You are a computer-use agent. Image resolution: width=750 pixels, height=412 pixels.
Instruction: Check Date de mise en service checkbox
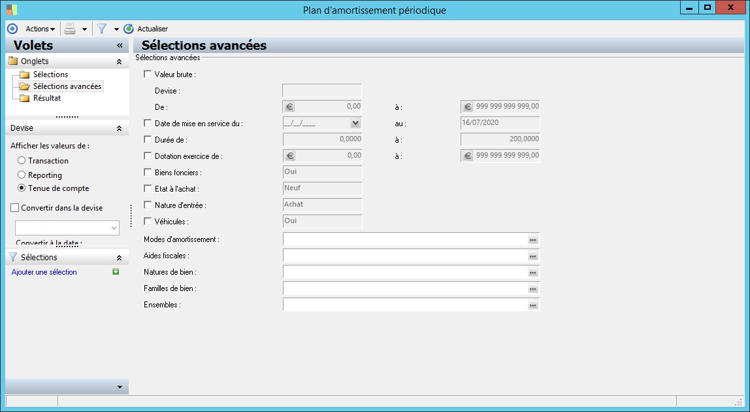pos(148,123)
